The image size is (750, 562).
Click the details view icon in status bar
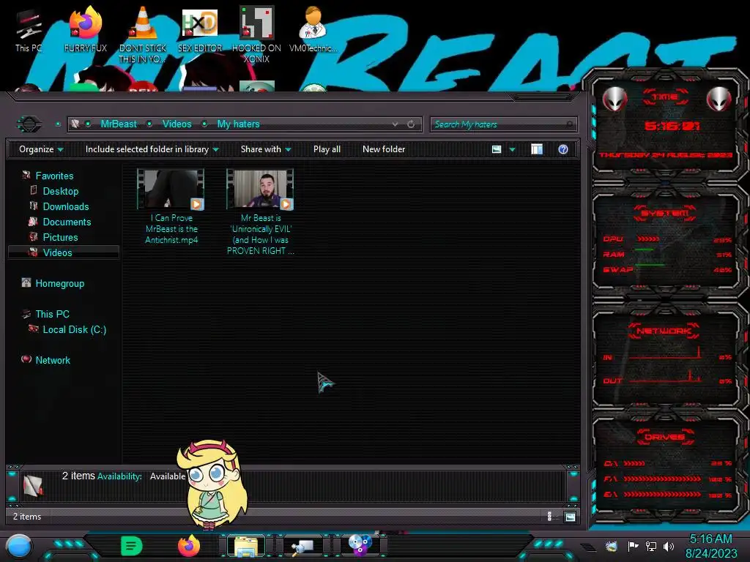(x=549, y=517)
